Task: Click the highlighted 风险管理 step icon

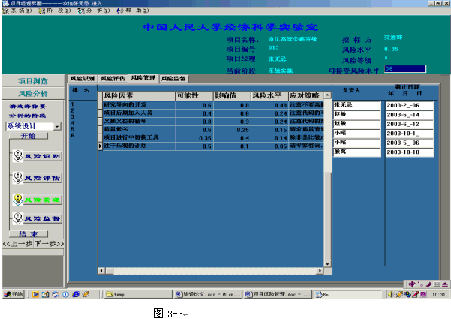Action: (18, 200)
